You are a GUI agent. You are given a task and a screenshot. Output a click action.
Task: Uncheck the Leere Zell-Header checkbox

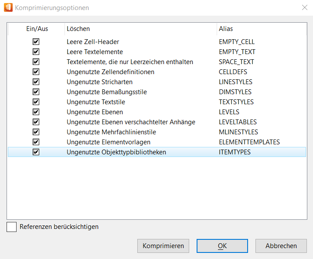pos(36,42)
